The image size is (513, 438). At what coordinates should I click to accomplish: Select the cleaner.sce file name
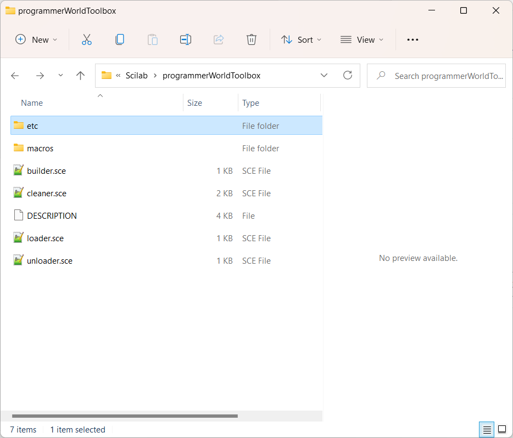[47, 194]
